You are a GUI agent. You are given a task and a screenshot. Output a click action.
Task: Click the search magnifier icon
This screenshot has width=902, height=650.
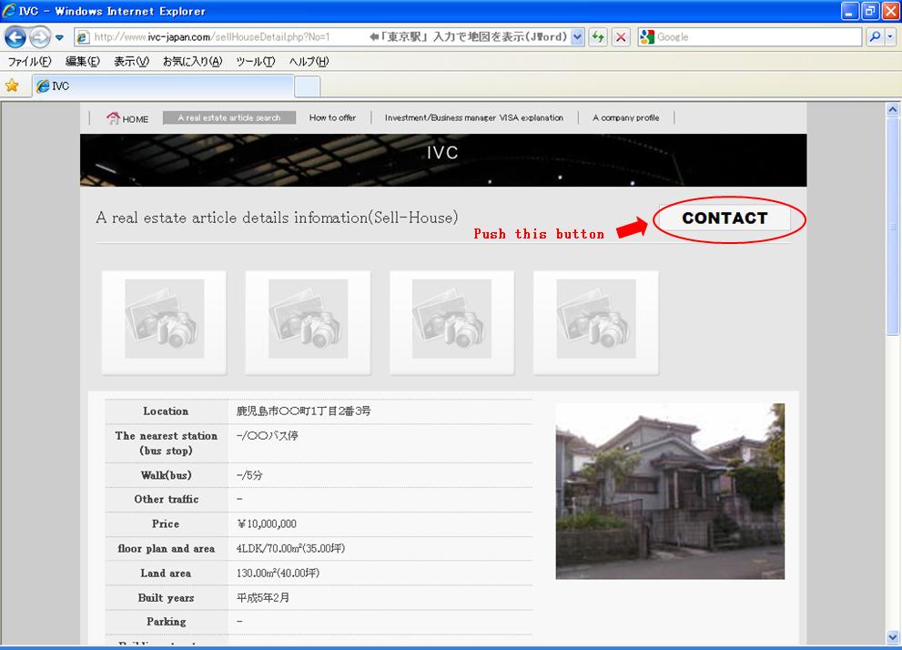pos(875,37)
